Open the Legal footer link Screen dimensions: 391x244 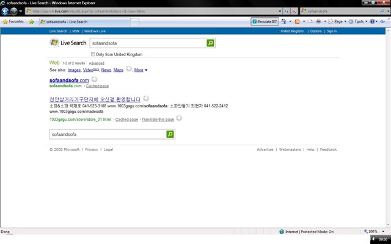tap(108, 149)
